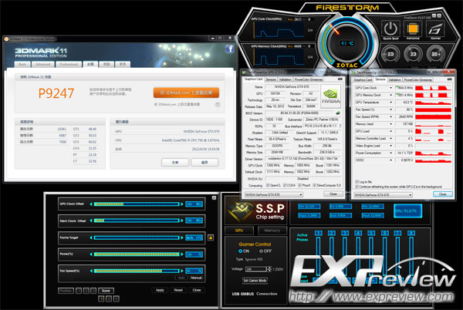Toggle the OpenCL checkbox in GPU-Z
Viewport: 463px width, 310px height.
pos(268,185)
